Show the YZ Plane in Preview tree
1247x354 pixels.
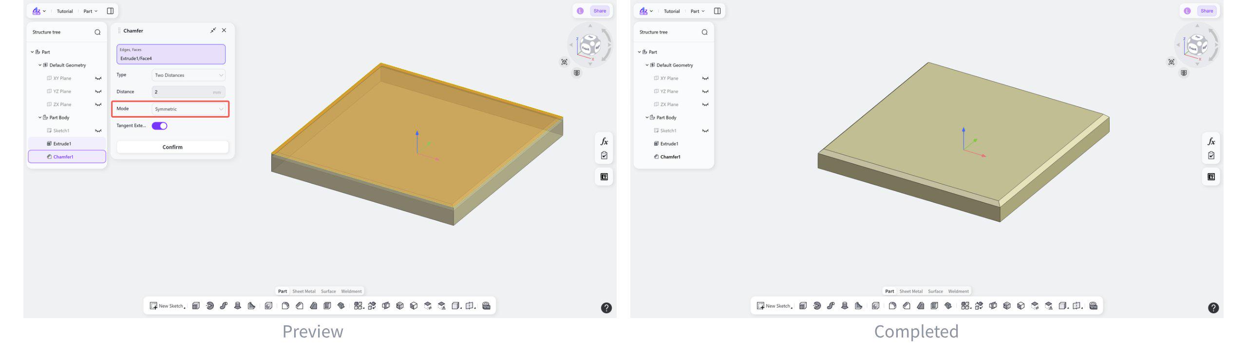98,91
